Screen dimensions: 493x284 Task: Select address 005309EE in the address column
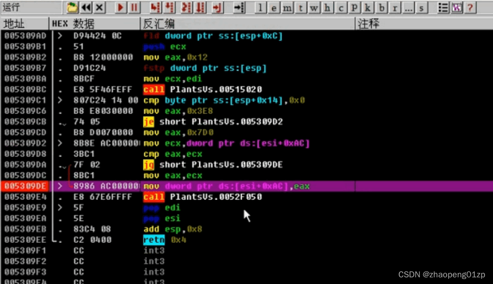coord(25,240)
